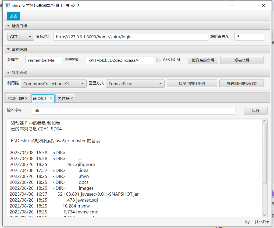
Task: Click the JavaSec-master 的目录 path line
Action: point(55,141)
